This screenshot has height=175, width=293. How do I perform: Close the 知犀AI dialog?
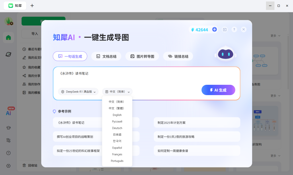243,29
